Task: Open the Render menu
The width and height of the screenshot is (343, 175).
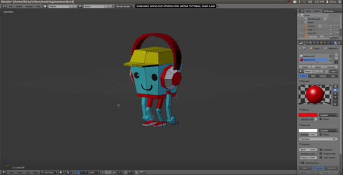Action: pyautogui.click(x=19, y=6)
